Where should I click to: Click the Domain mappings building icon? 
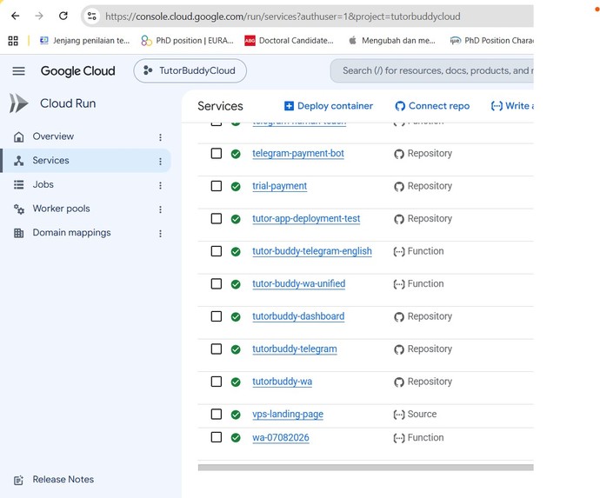(19, 233)
